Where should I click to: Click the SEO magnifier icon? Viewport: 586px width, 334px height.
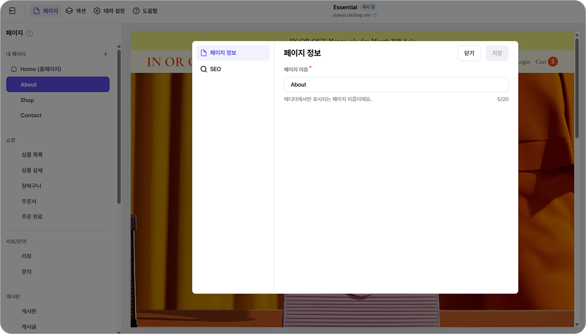[x=204, y=69]
